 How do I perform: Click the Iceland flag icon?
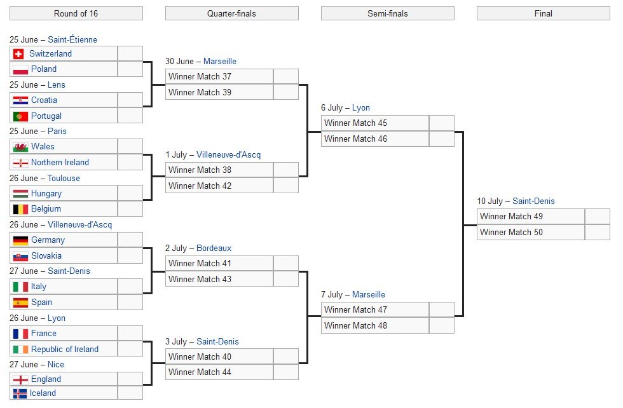(x=20, y=393)
